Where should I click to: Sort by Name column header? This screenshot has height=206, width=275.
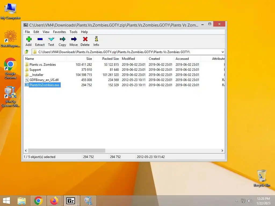(x=45, y=59)
